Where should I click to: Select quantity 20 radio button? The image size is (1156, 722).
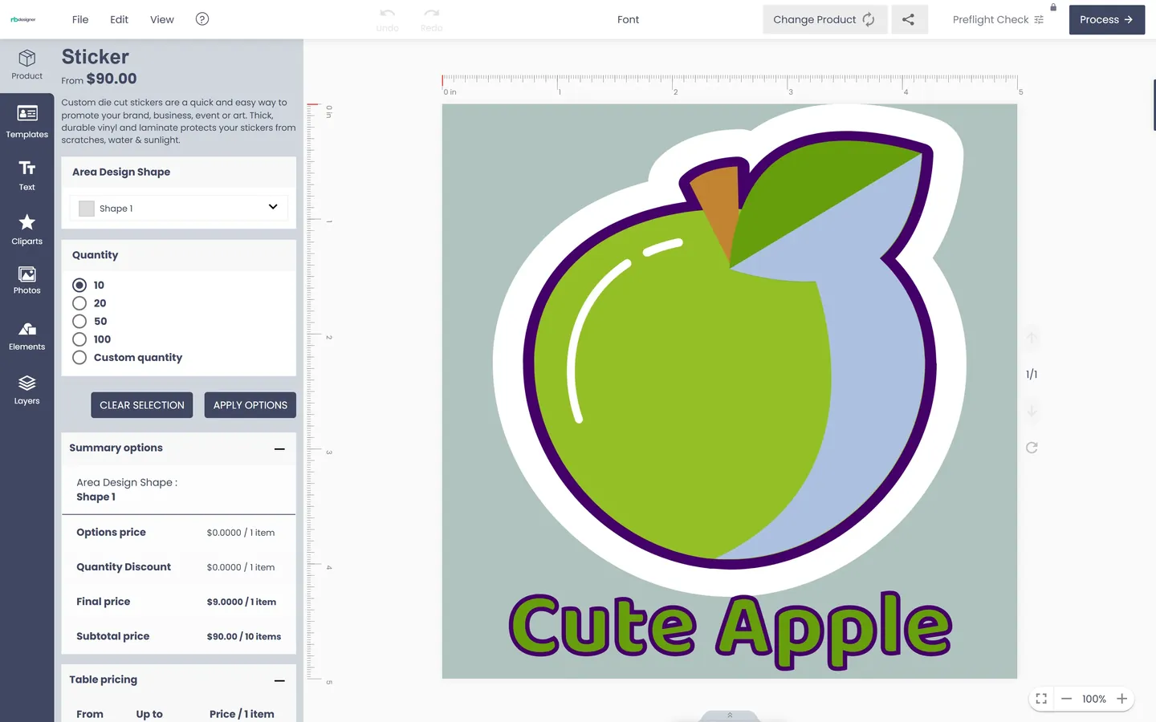tap(79, 303)
